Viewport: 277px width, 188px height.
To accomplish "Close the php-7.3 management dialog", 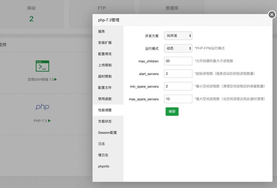I will [x=272, y=15].
